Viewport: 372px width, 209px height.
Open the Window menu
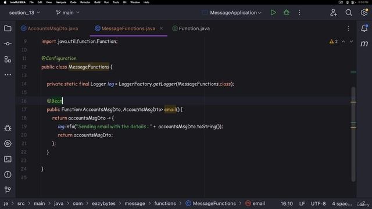coord(135,2)
